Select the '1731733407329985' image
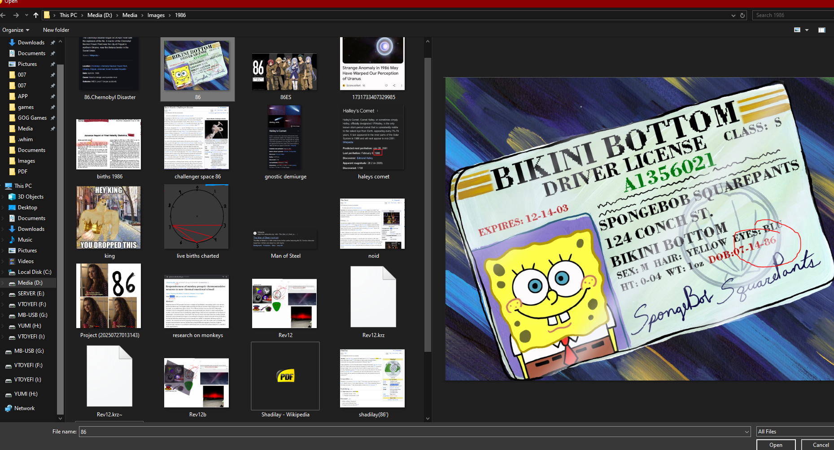Image resolution: width=834 pixels, height=450 pixels. tap(374, 69)
